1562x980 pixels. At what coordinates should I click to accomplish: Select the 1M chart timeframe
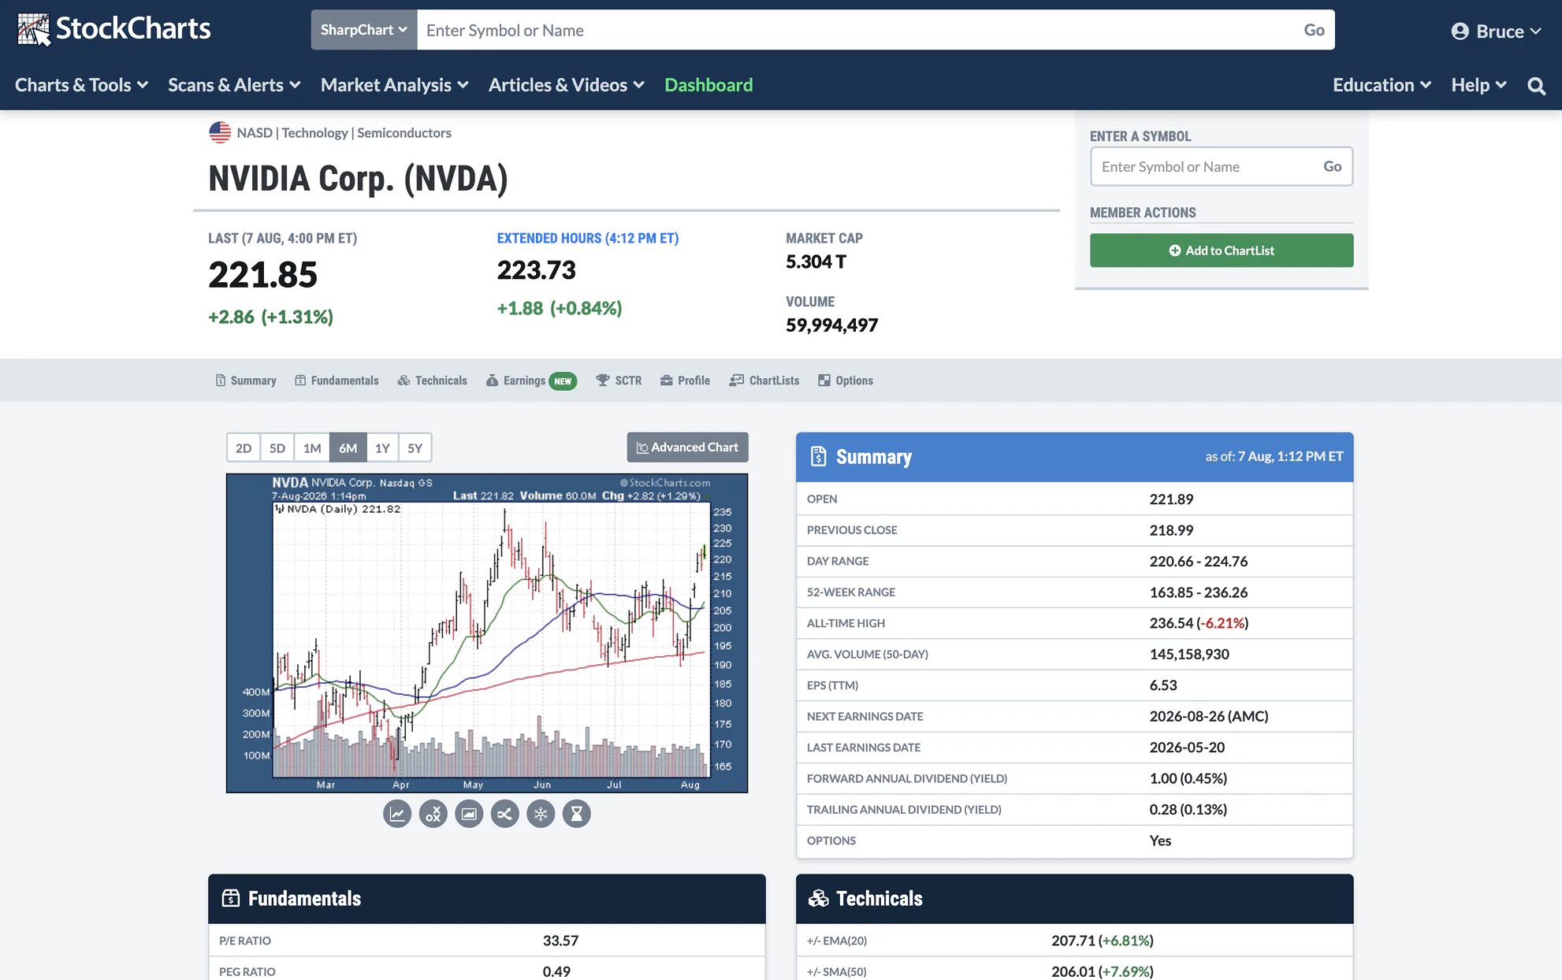[x=312, y=448]
